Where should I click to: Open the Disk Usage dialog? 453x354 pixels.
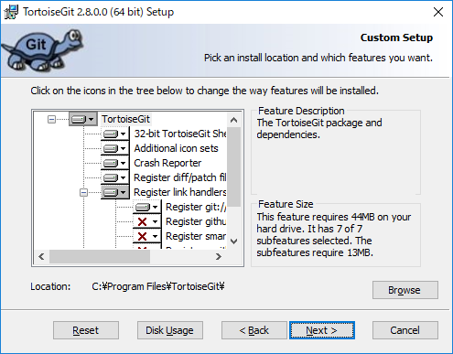[170, 330]
